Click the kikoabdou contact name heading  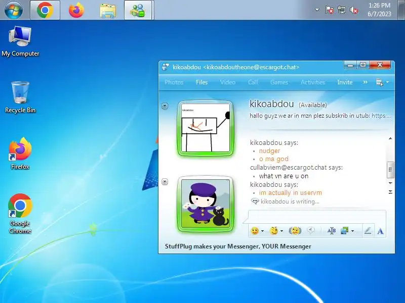click(271, 104)
